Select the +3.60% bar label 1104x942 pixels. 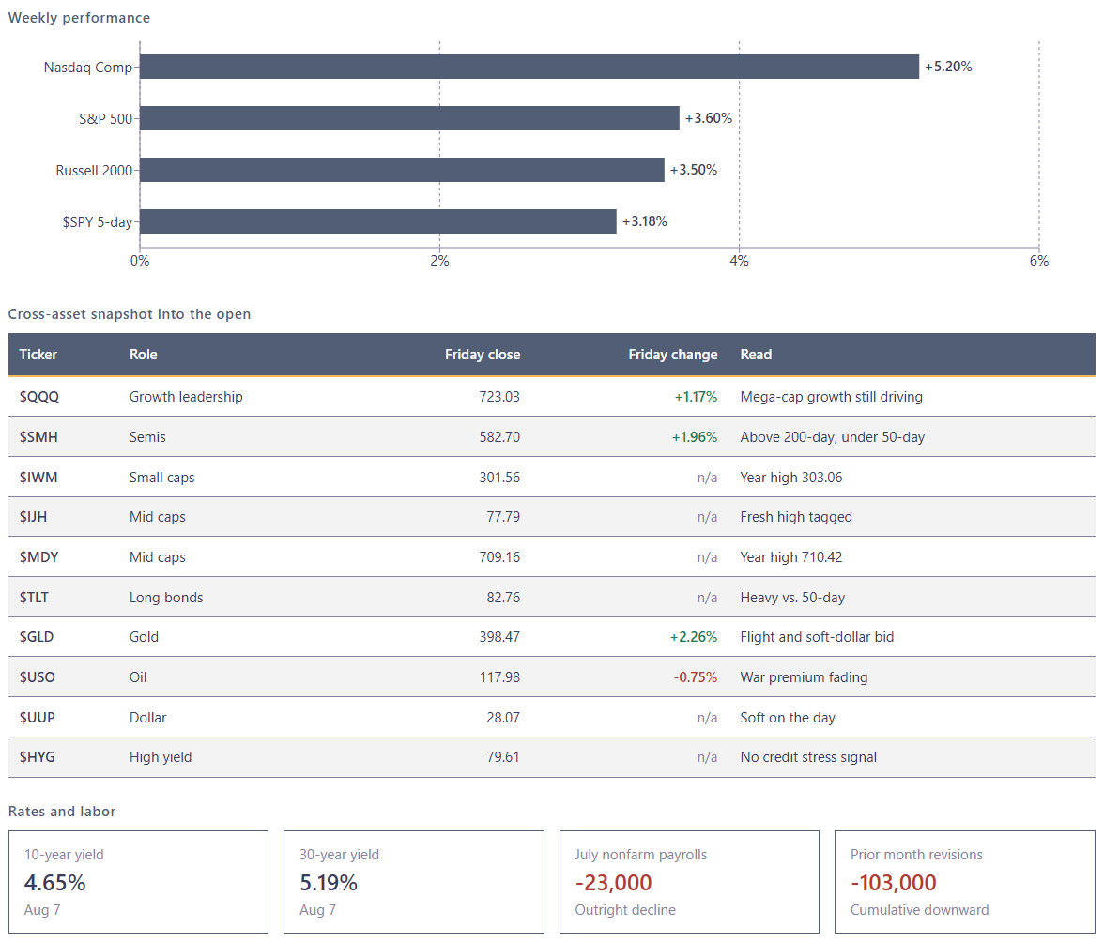coord(708,118)
